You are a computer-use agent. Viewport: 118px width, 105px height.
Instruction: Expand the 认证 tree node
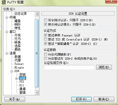pos(17,78)
